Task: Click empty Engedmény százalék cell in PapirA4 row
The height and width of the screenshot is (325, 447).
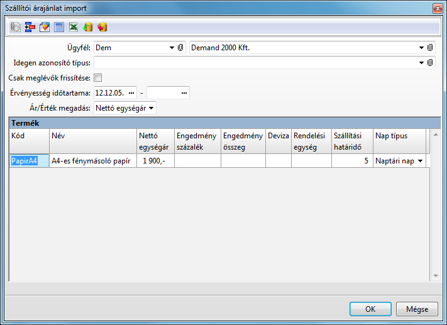Action: (x=197, y=161)
